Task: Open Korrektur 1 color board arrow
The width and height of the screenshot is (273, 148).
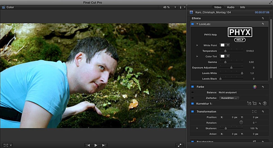Action: (x=265, y=104)
